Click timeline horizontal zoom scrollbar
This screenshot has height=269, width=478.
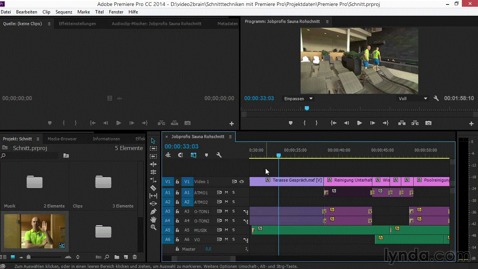(204, 258)
